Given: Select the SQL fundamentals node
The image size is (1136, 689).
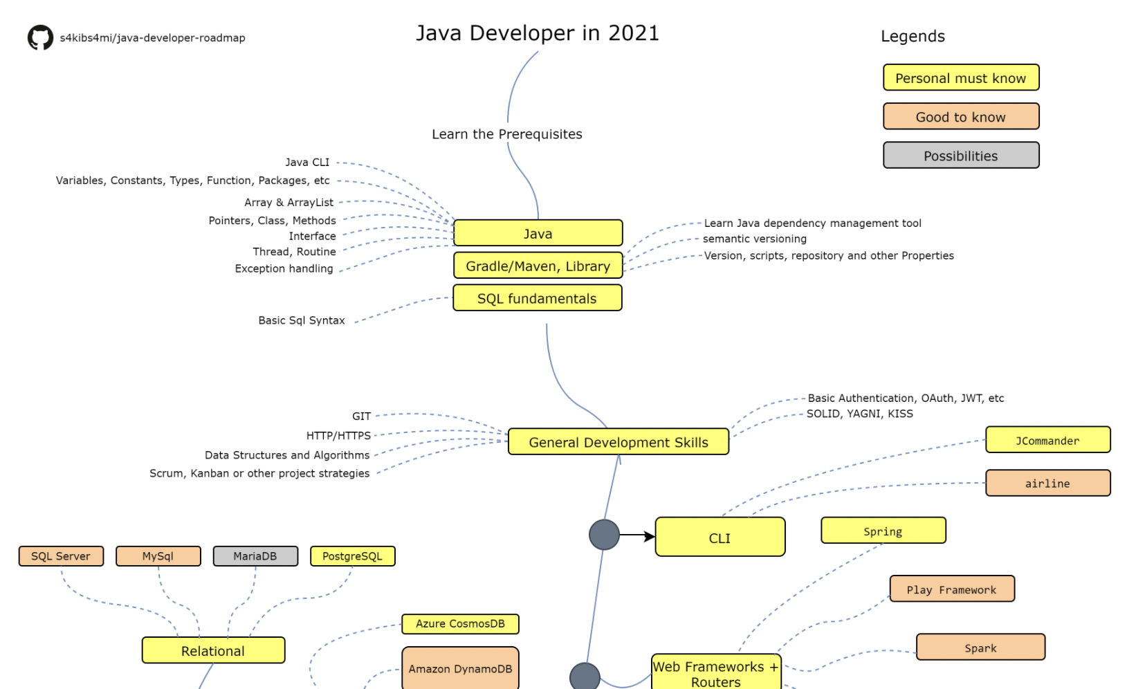Looking at the screenshot, I should [x=538, y=298].
